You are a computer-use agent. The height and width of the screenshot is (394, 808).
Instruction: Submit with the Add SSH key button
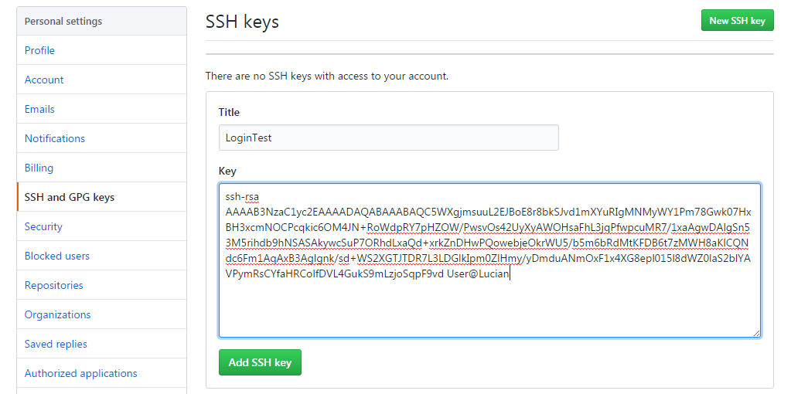click(x=260, y=362)
